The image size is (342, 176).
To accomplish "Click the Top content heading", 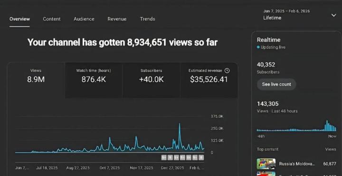I will click(267, 149).
